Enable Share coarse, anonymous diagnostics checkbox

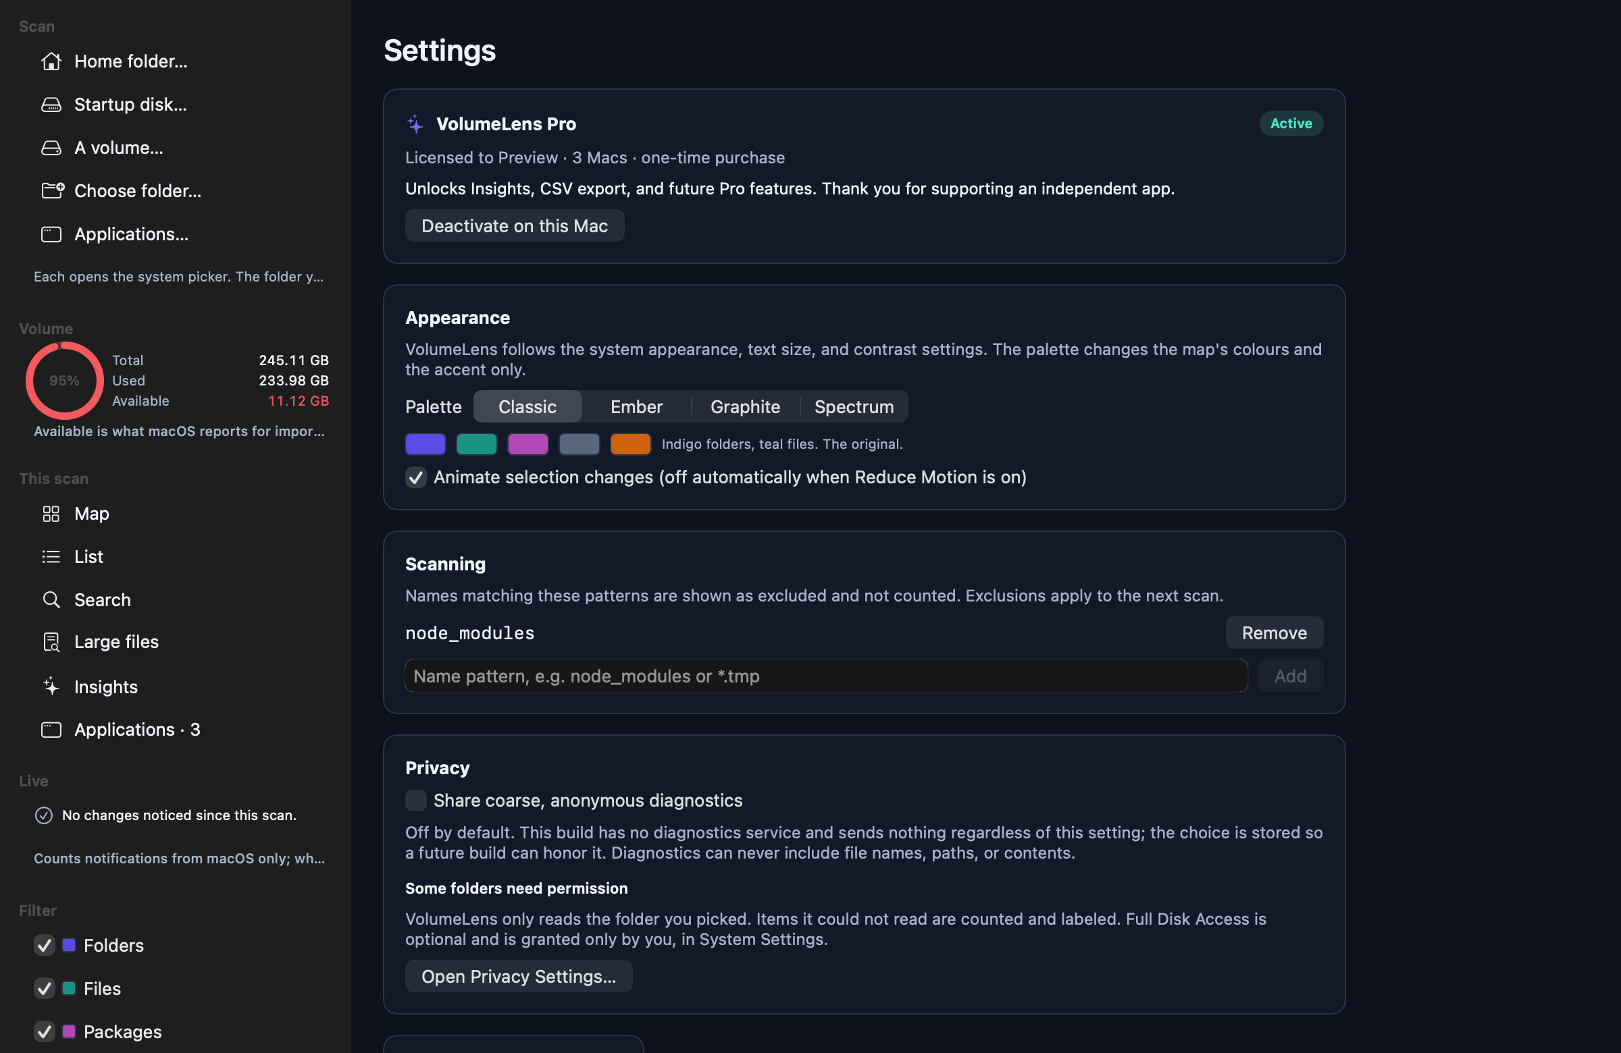416,801
